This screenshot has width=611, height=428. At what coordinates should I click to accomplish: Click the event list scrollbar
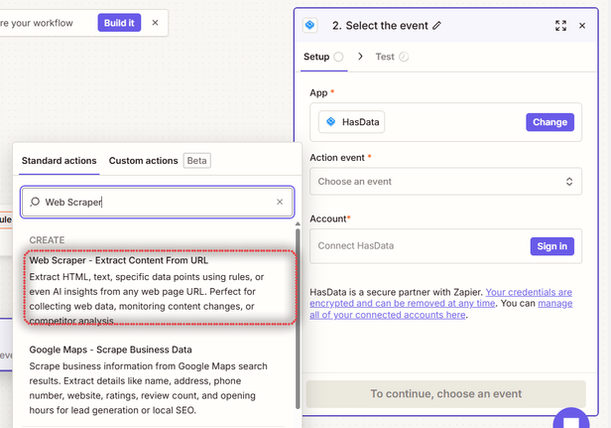tap(298, 319)
